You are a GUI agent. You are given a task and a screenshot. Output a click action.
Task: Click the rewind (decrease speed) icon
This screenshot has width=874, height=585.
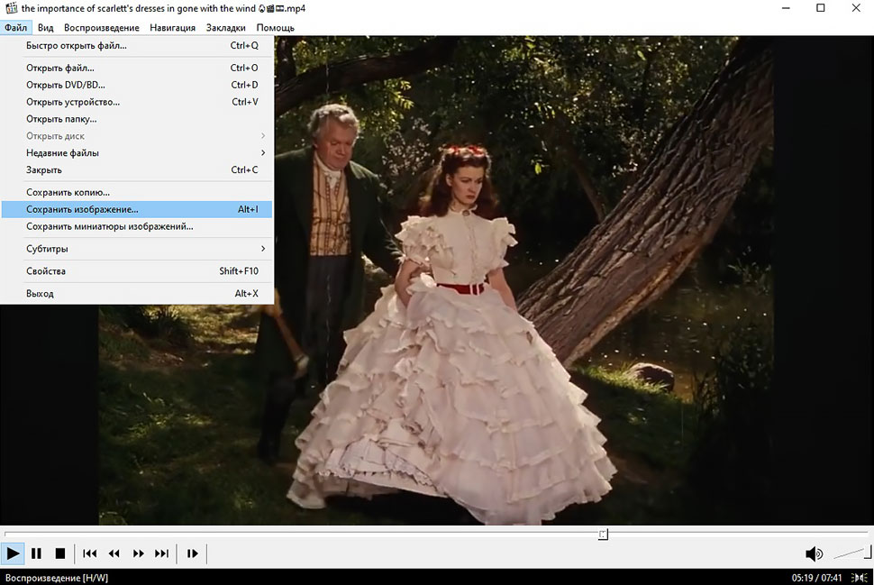114,553
